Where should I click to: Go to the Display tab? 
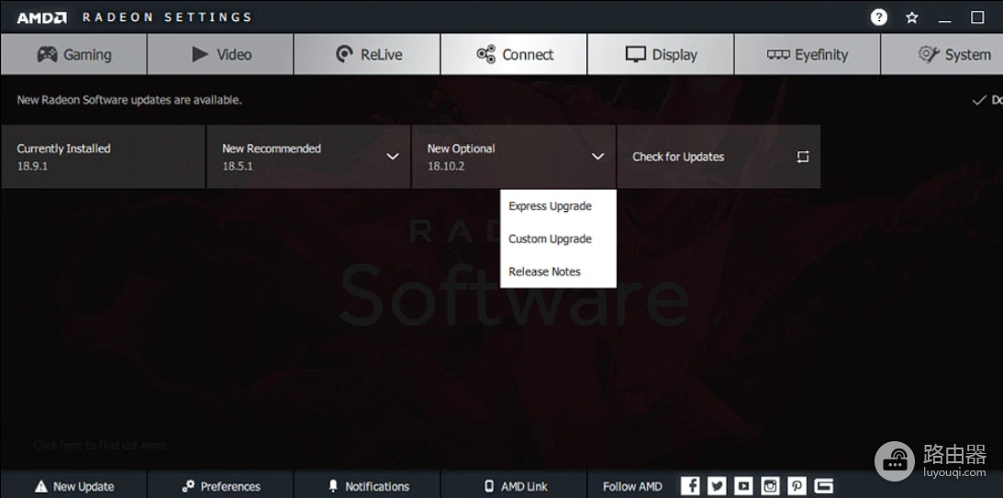tap(661, 54)
